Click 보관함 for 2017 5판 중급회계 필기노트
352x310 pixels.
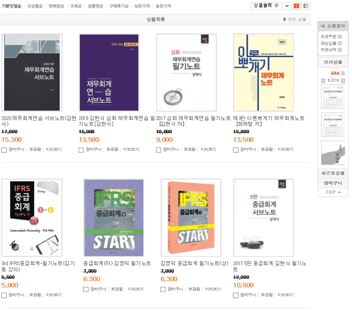point(267,295)
